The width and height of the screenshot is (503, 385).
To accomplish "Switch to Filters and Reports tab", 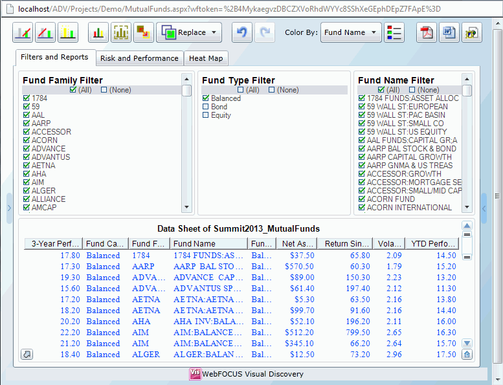I will click(54, 57).
